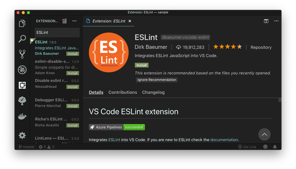Image resolution: width=296 pixels, height=169 pixels.
Task: Open notifications bell icon
Action: 275,147
